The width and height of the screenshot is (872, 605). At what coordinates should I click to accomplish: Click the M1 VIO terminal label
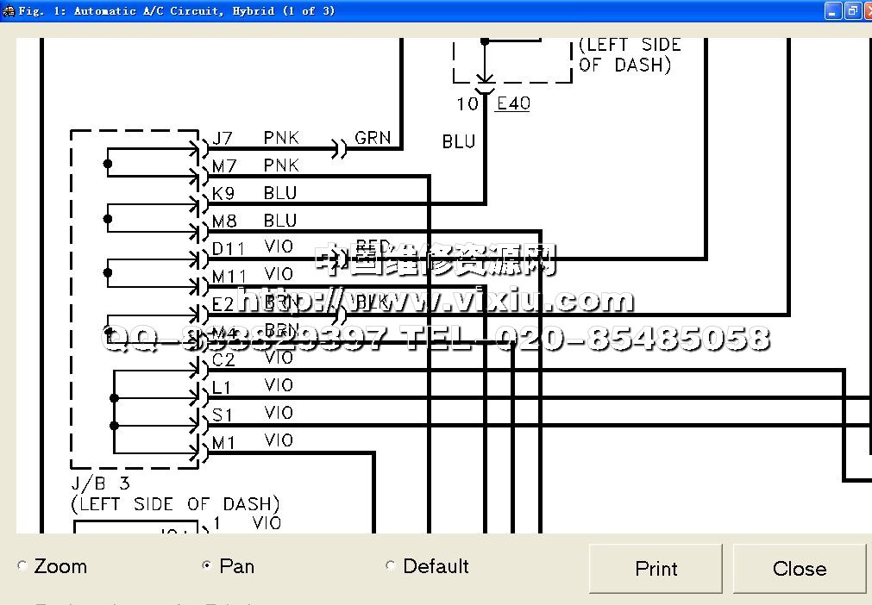223,442
